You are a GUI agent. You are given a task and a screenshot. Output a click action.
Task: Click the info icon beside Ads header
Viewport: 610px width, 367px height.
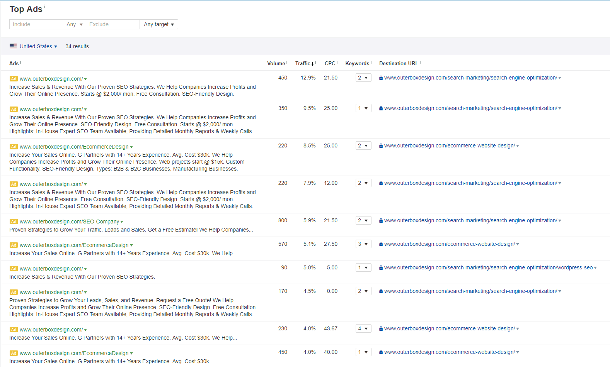[20, 63]
